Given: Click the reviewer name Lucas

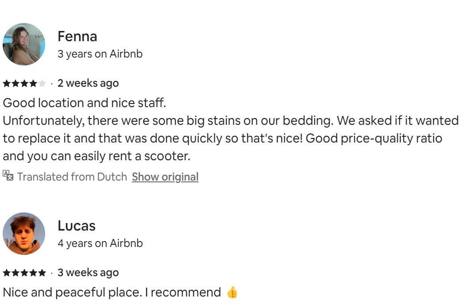Looking at the screenshot, I should [77, 226].
